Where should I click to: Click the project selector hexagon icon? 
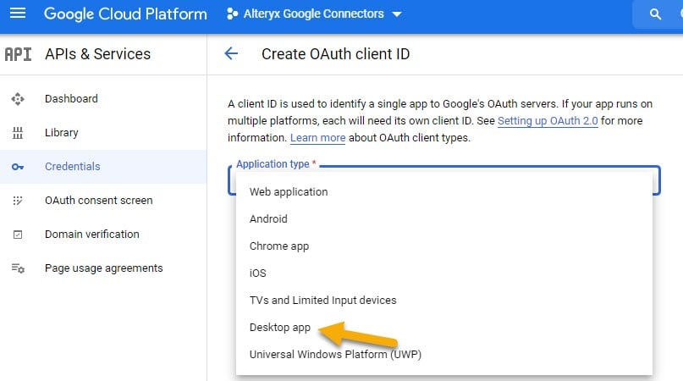click(x=232, y=14)
